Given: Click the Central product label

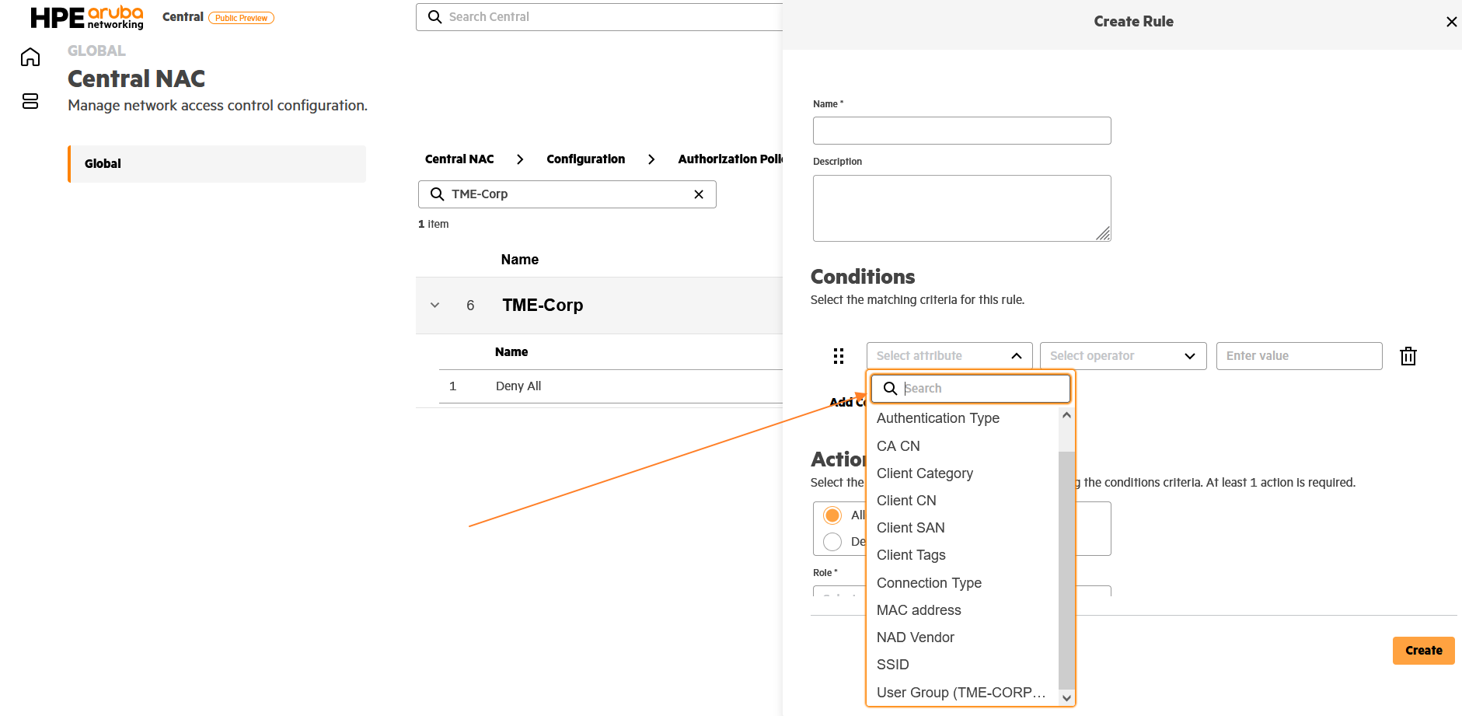Looking at the screenshot, I should 183,17.
